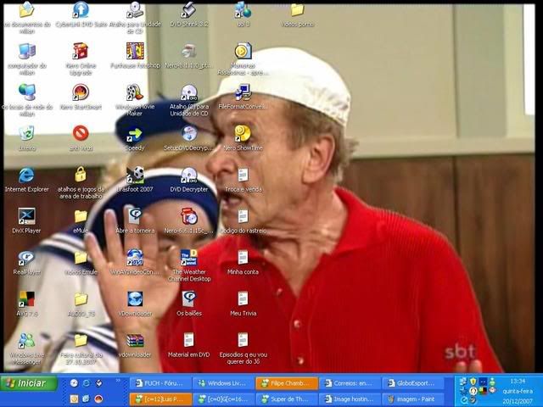Screen dimensions: 543x407
Task: Select the Videos Emule folder
Action: [x=81, y=258]
